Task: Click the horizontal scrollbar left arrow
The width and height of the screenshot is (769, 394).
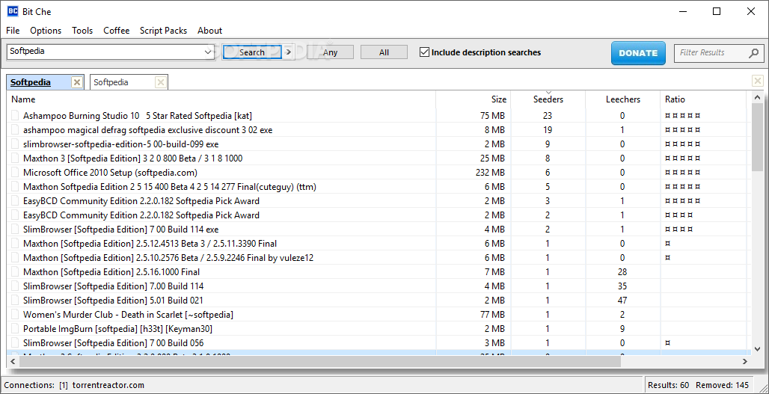Action: (x=13, y=361)
